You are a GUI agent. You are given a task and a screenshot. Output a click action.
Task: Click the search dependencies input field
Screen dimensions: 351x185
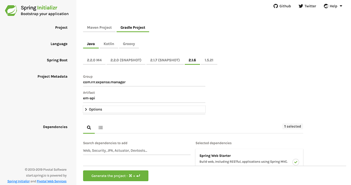[x=137, y=150]
